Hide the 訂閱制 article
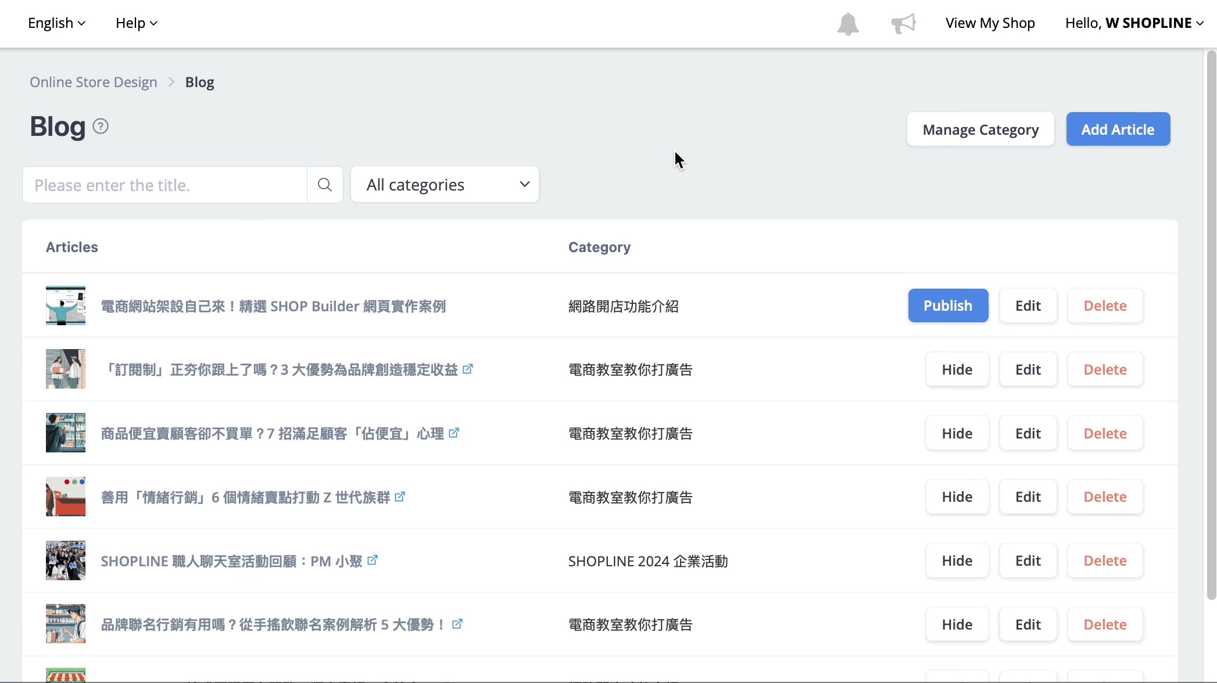The image size is (1217, 683). tap(957, 369)
